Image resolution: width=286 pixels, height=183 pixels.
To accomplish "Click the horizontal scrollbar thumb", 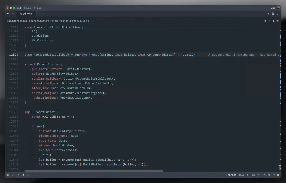I will click(94, 171).
